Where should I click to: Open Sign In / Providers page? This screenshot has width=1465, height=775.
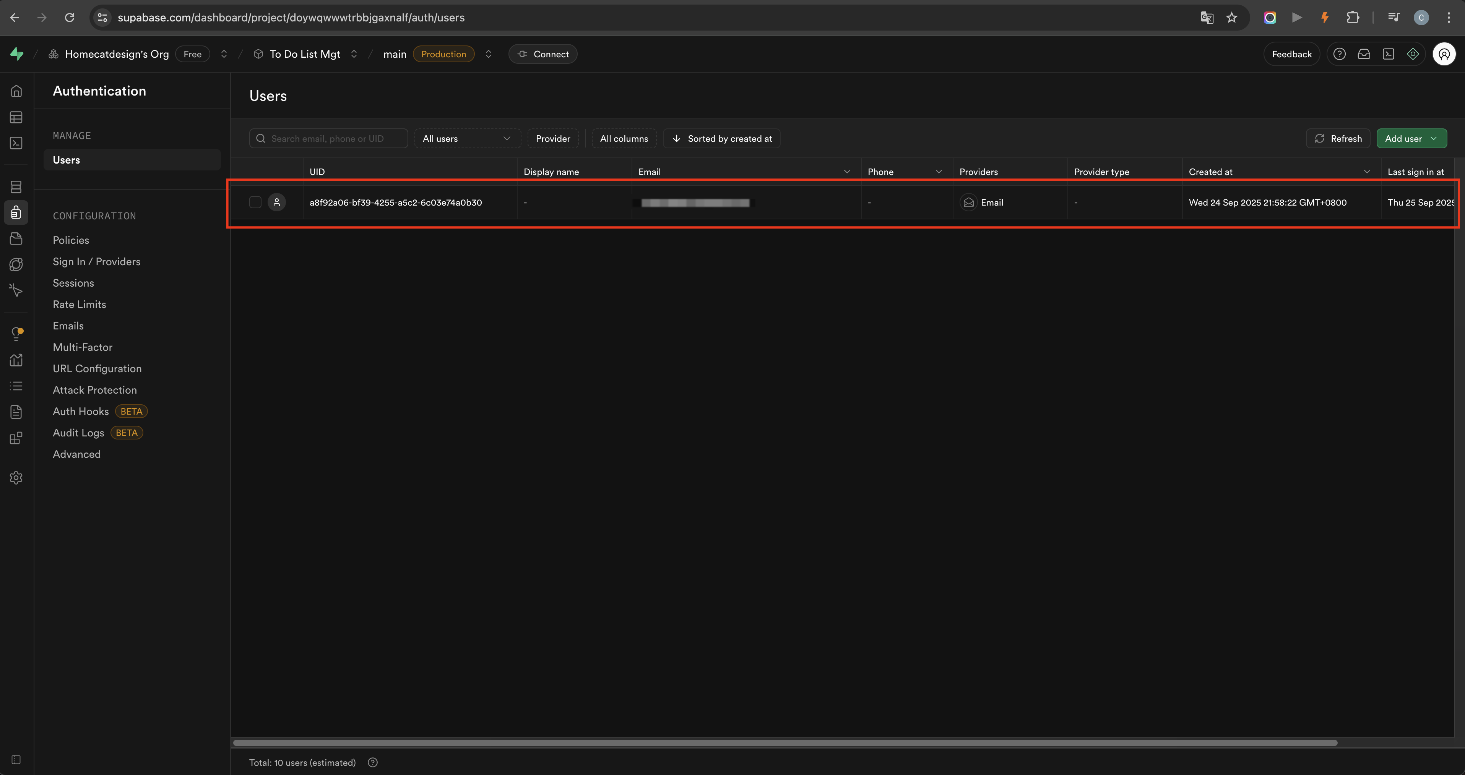point(97,261)
